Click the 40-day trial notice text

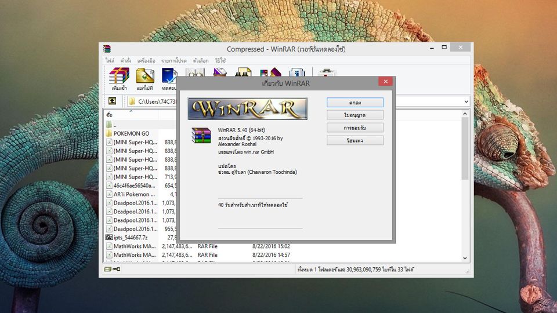click(252, 205)
